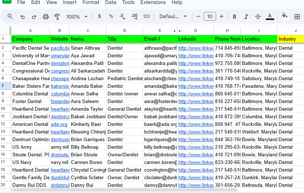Select the cell Babak Joobbani
Viewport: 304px width, 193px height.
click(88, 116)
